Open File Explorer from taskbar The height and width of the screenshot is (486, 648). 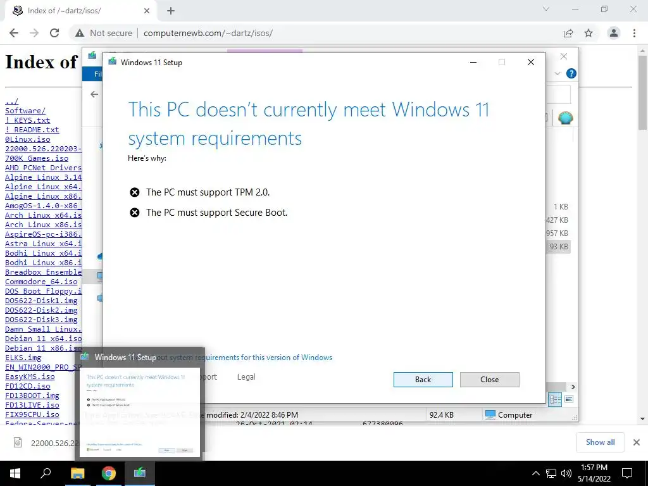point(78,473)
